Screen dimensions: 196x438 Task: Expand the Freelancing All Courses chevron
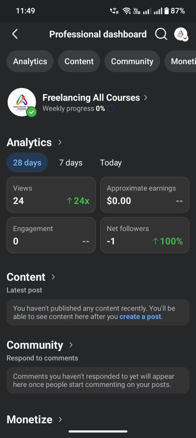coord(146,97)
